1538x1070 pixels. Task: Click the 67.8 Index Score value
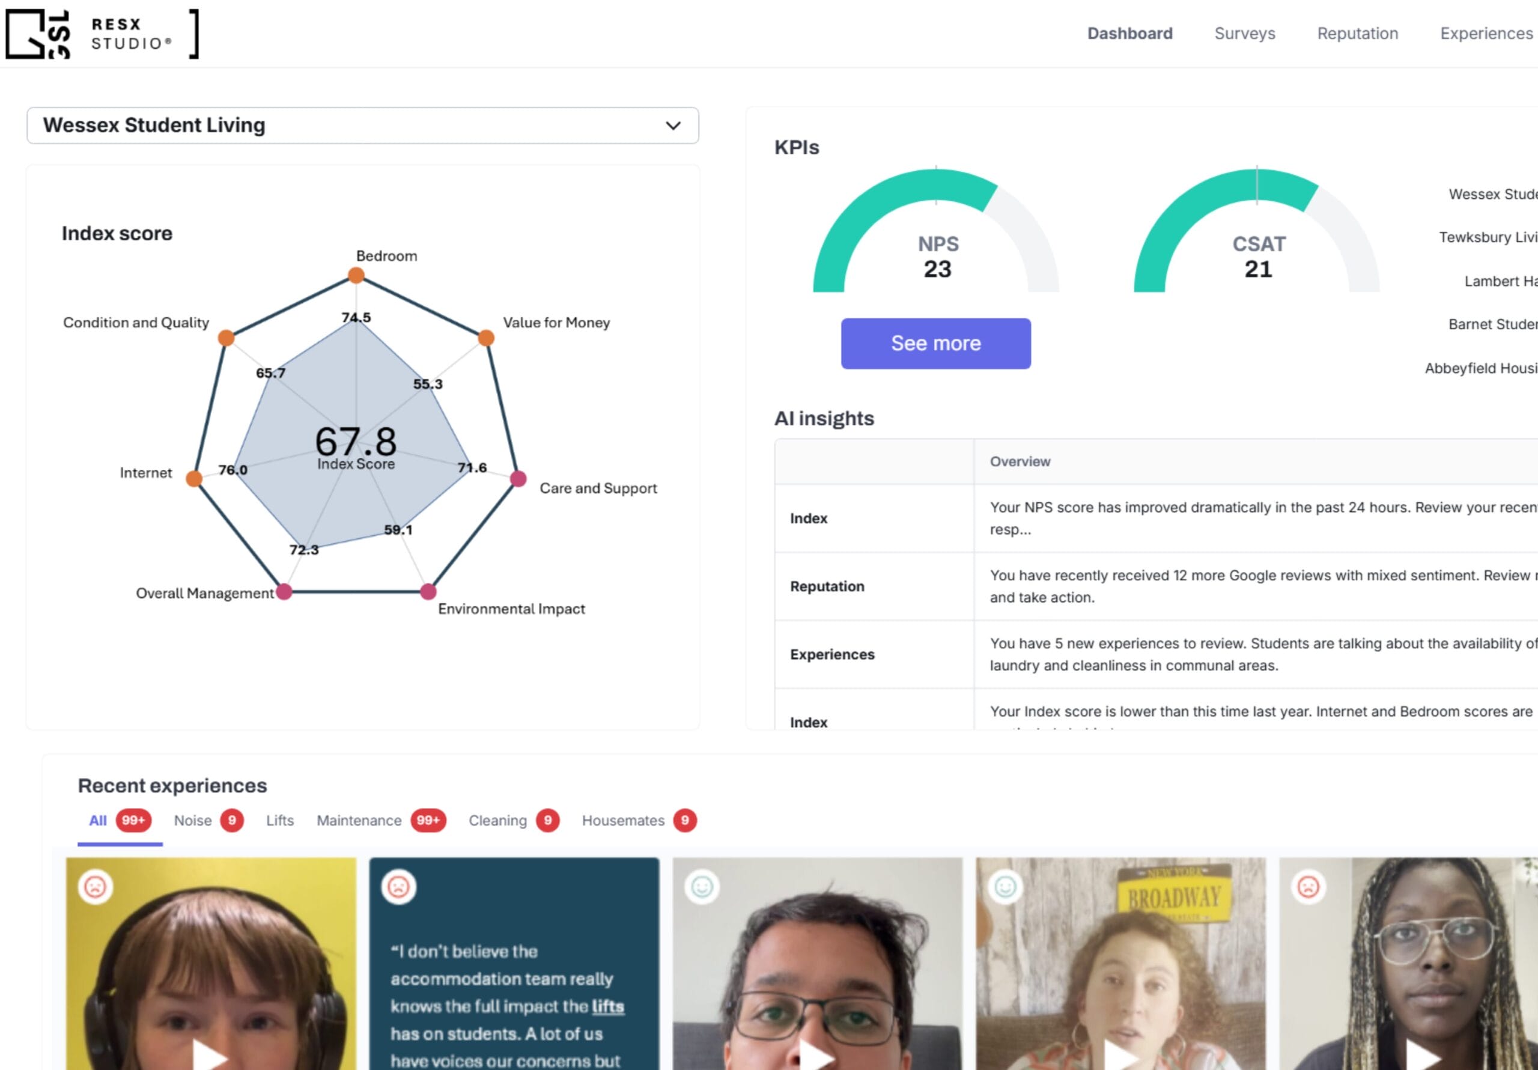(356, 442)
